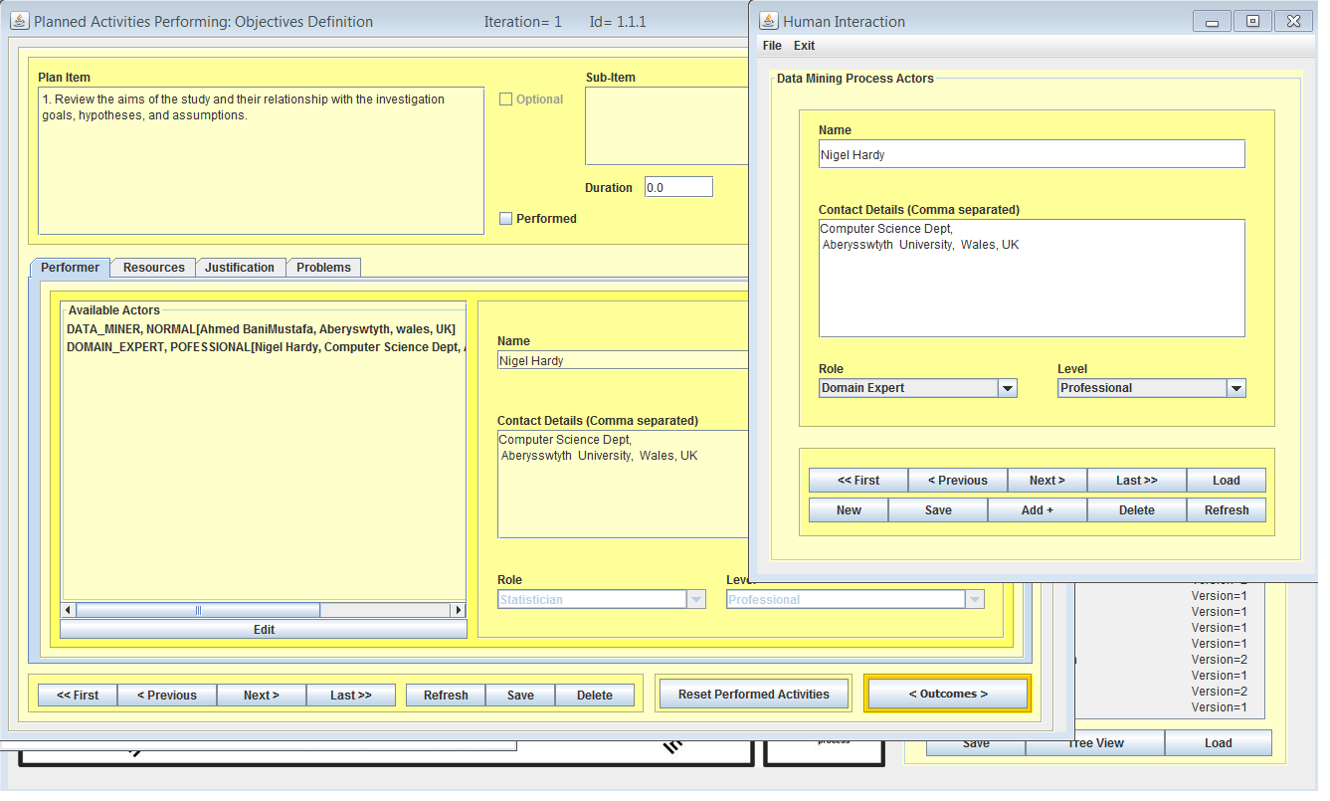Open the File menu
This screenshot has height=801, width=1330.
772,46
